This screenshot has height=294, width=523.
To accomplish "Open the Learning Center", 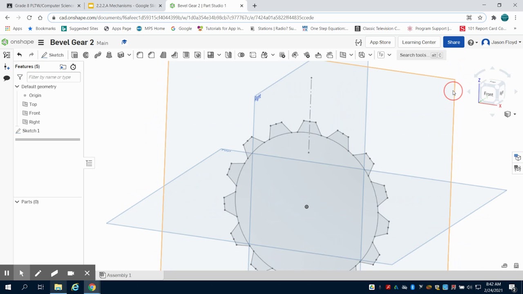I will click(x=419, y=42).
